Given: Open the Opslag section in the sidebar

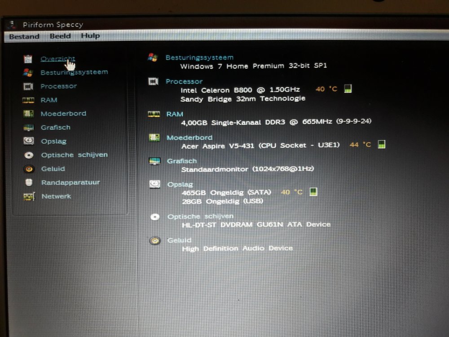Looking at the screenshot, I should (54, 141).
